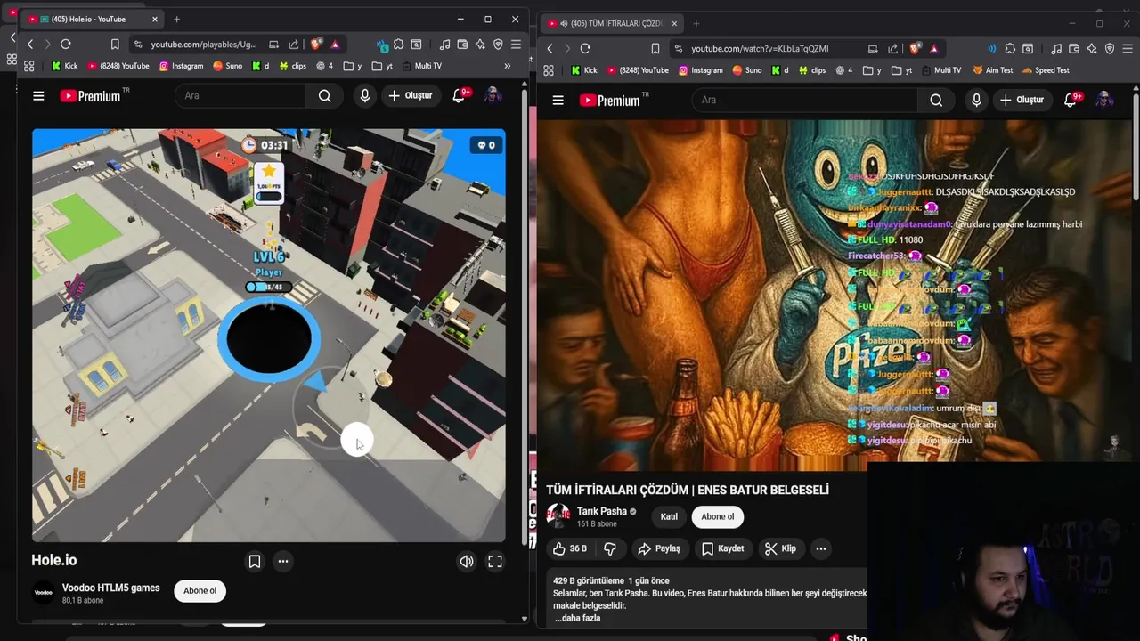
Task: Open the 'y' bookmarks folder in Hole.io window
Action: (353, 66)
